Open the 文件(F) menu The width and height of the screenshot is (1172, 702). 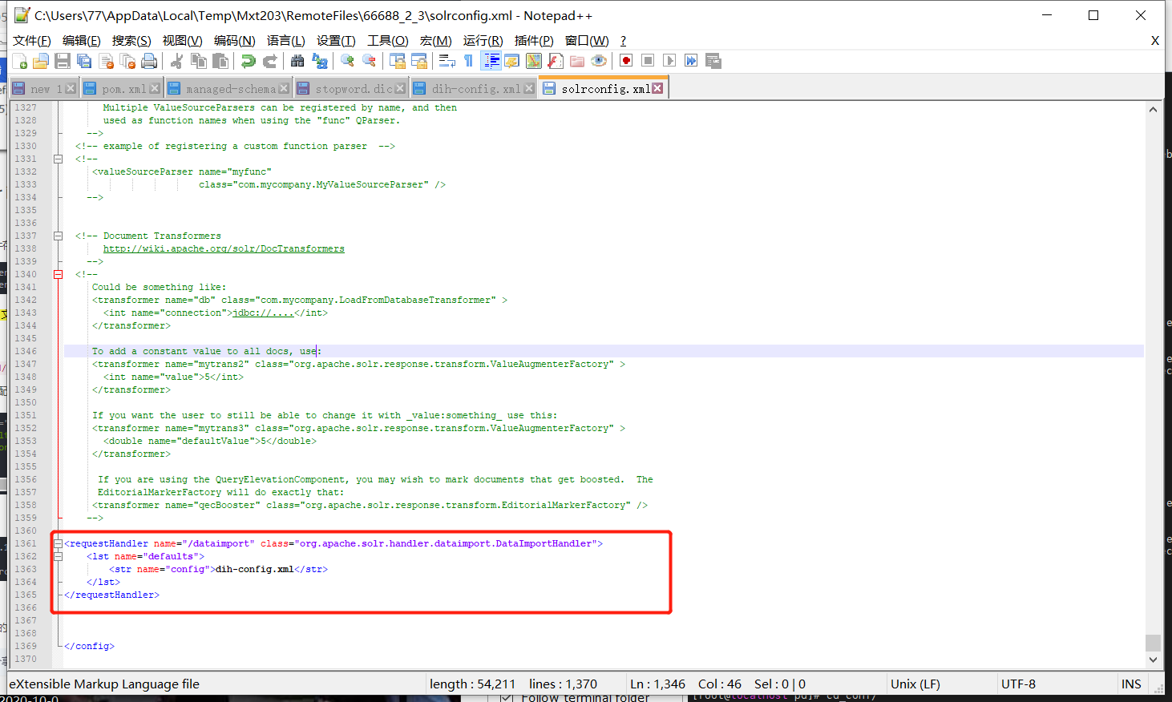[x=32, y=41]
